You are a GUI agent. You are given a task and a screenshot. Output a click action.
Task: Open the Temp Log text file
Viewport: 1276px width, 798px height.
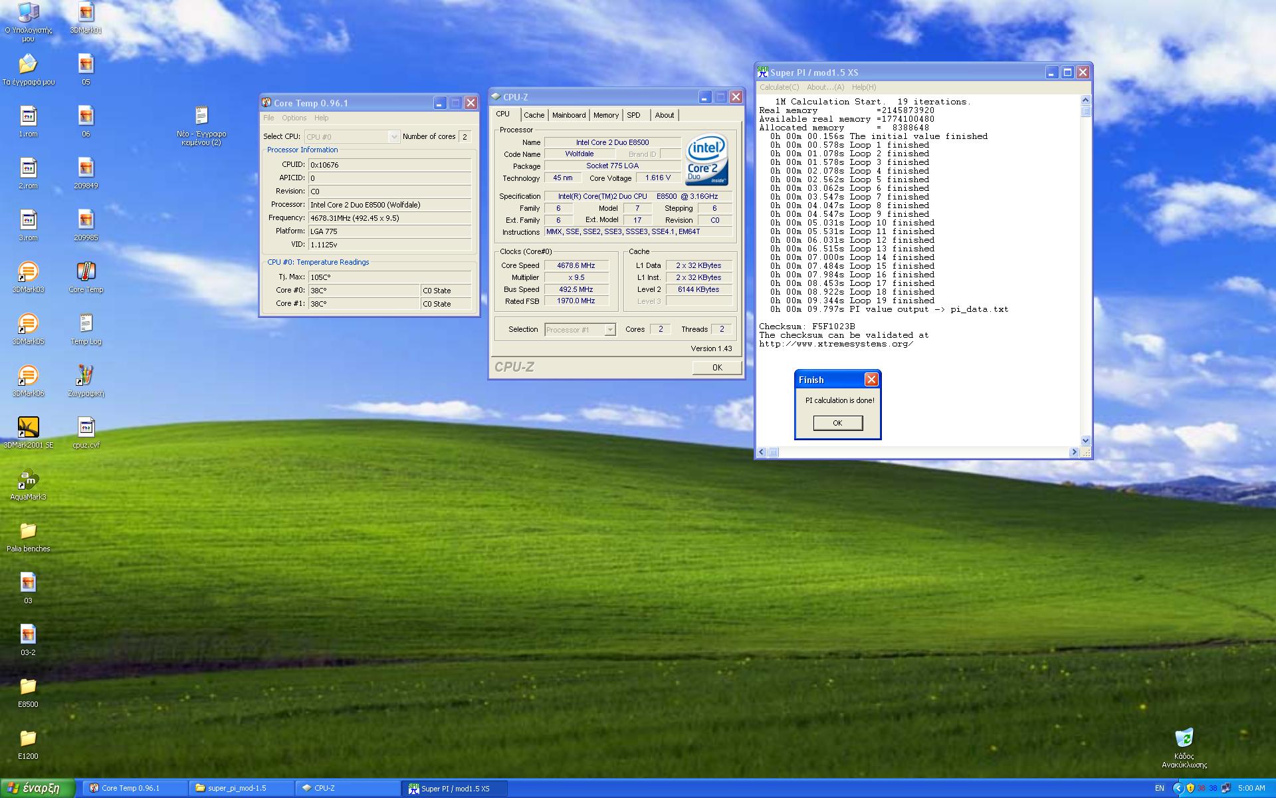86,329
